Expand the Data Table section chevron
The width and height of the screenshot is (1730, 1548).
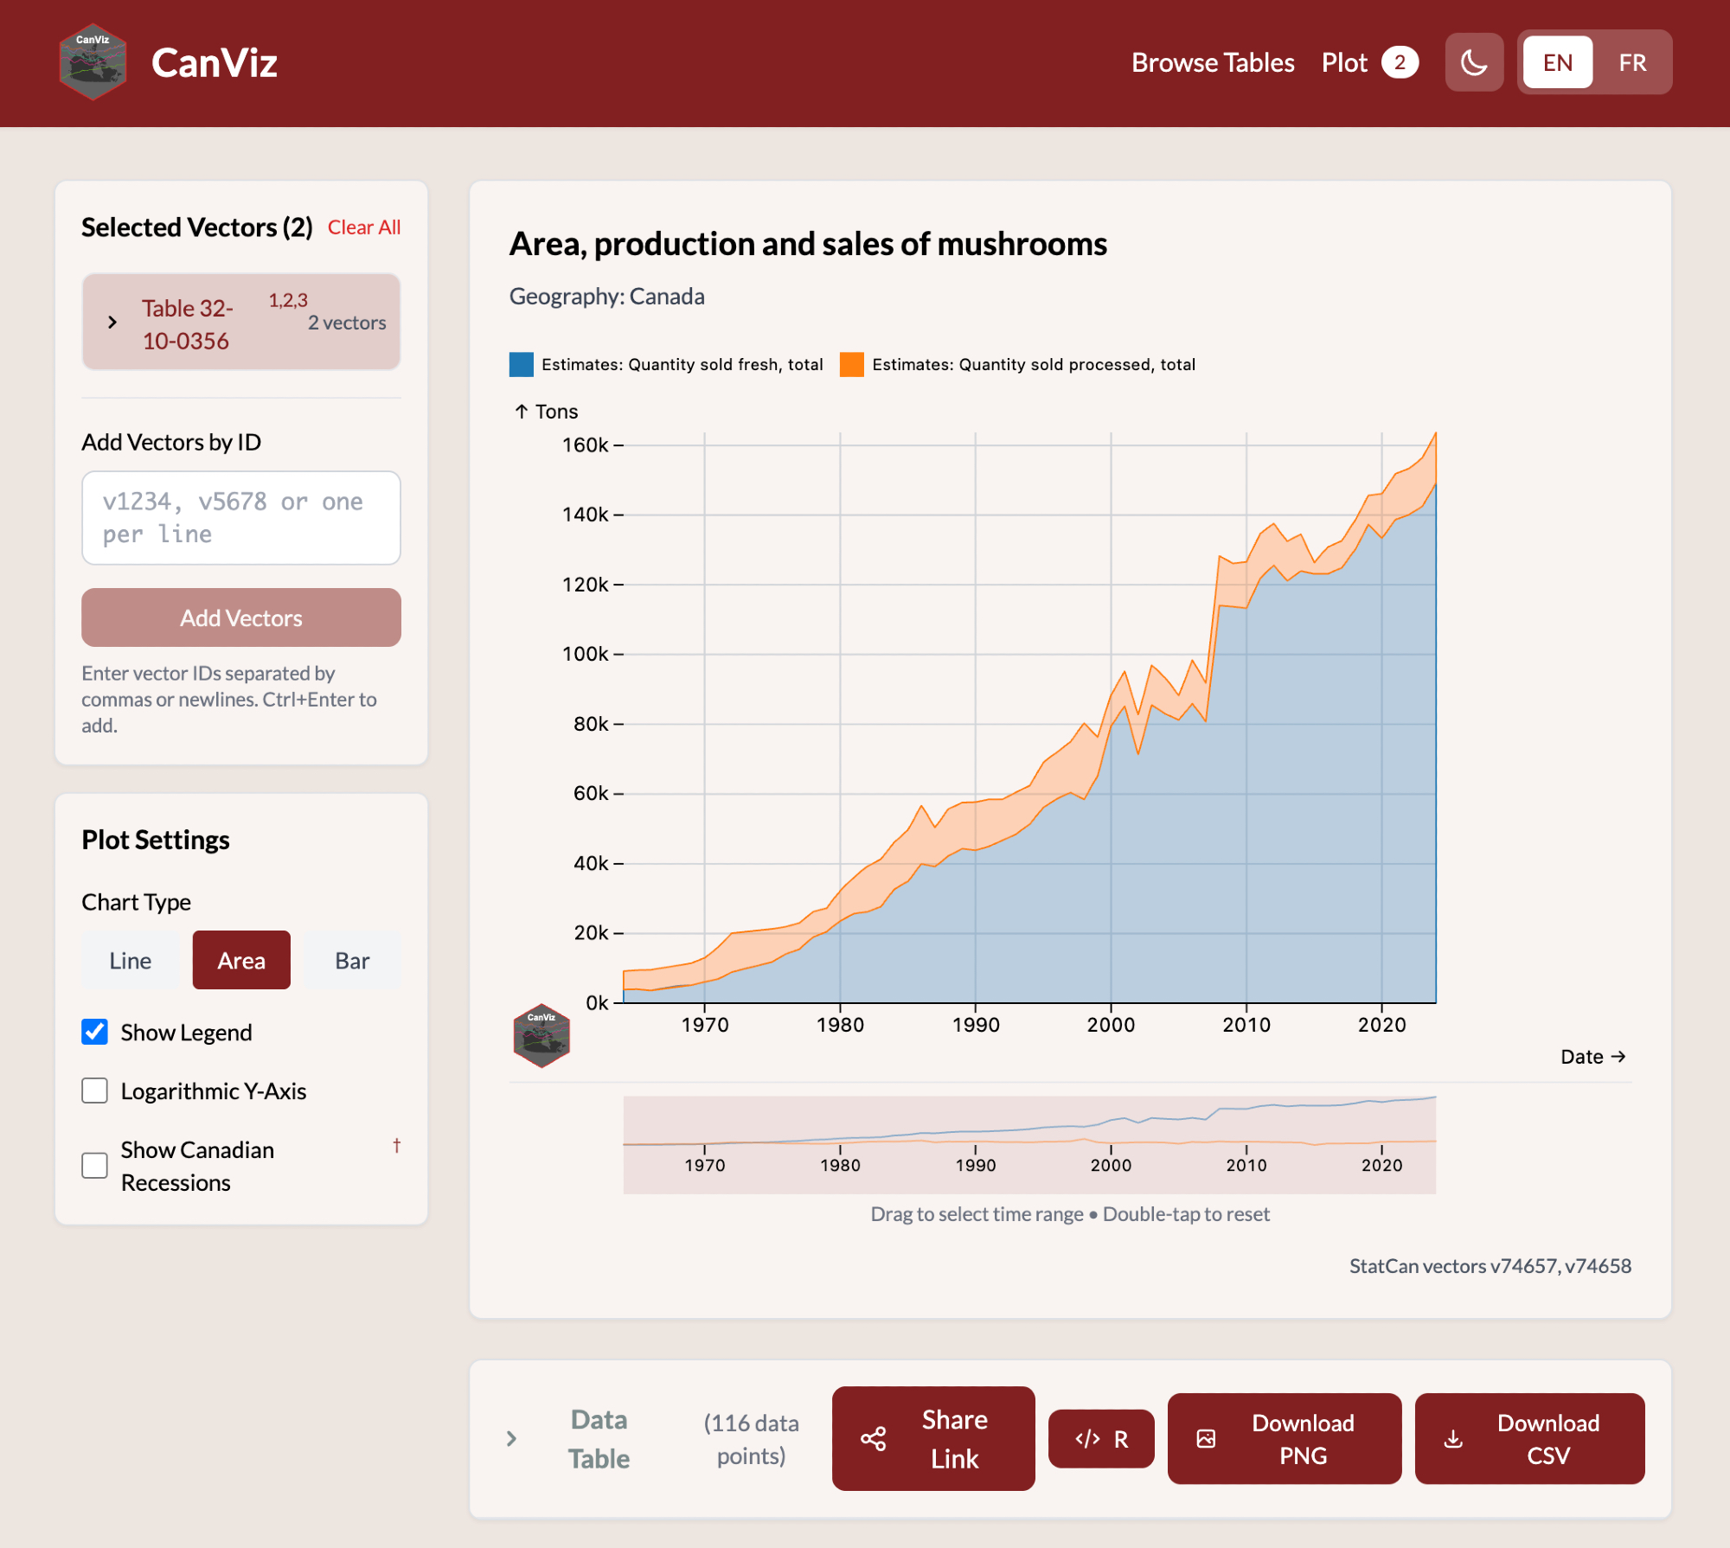[x=511, y=1439]
